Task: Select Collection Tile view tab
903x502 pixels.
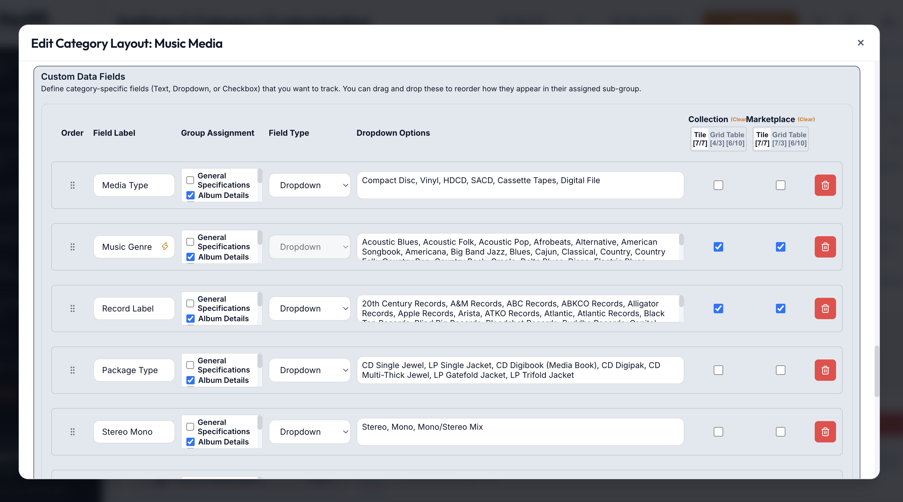Action: click(700, 139)
